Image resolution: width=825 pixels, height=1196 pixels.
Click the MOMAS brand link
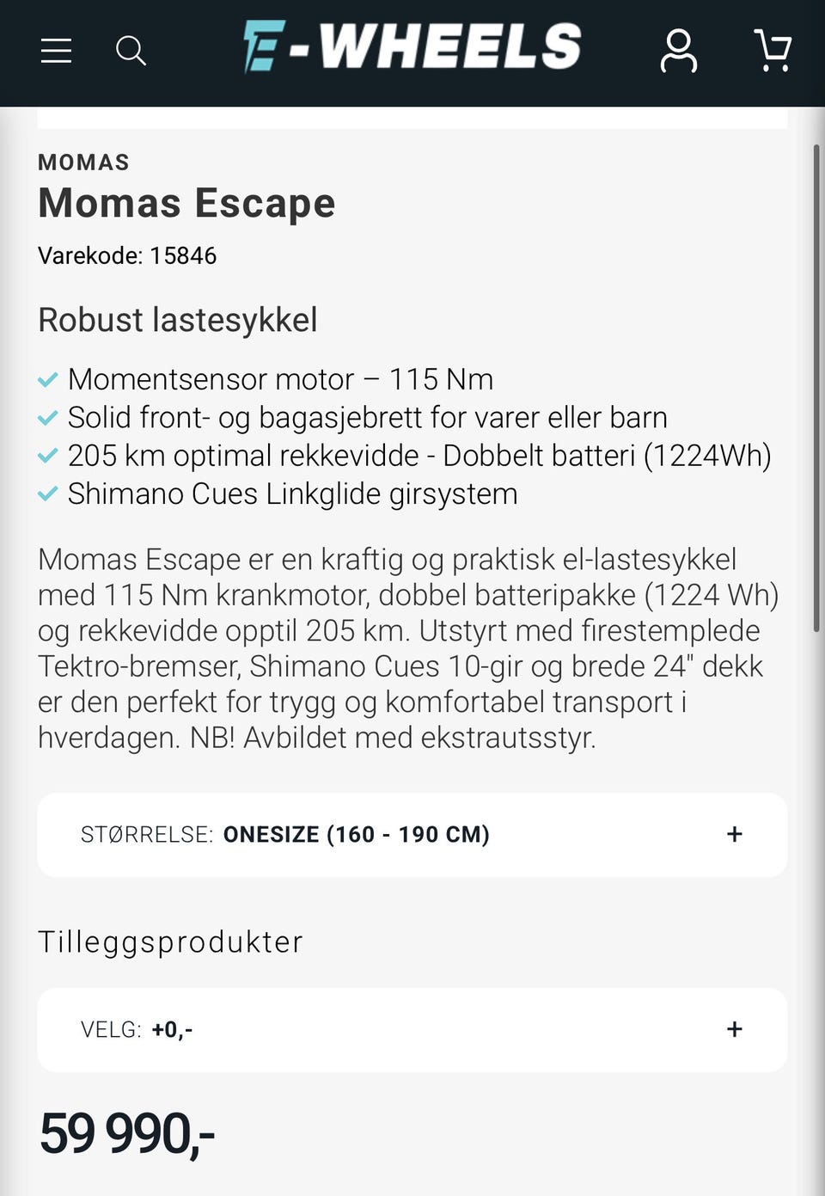pyautogui.click(x=83, y=163)
